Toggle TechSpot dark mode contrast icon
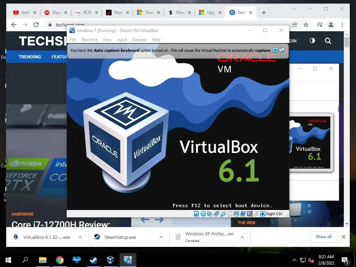Screen dimensions: 356x267 click(x=312, y=41)
